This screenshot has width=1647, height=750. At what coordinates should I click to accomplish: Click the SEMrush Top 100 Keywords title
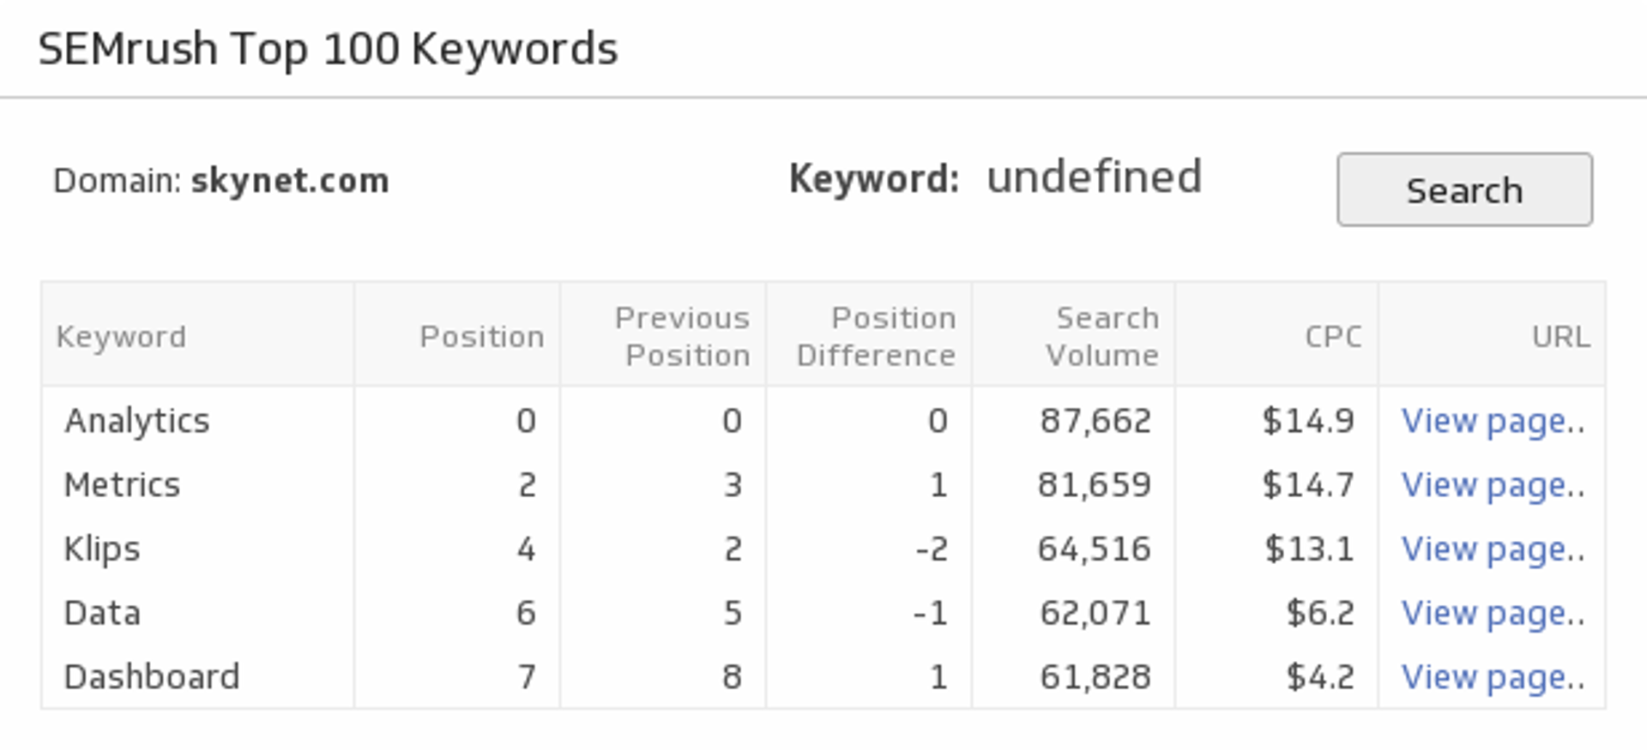pyautogui.click(x=328, y=49)
